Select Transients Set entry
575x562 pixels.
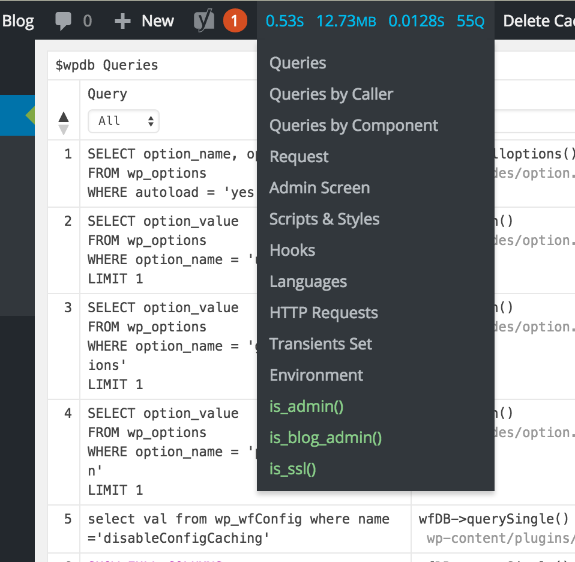[321, 344]
